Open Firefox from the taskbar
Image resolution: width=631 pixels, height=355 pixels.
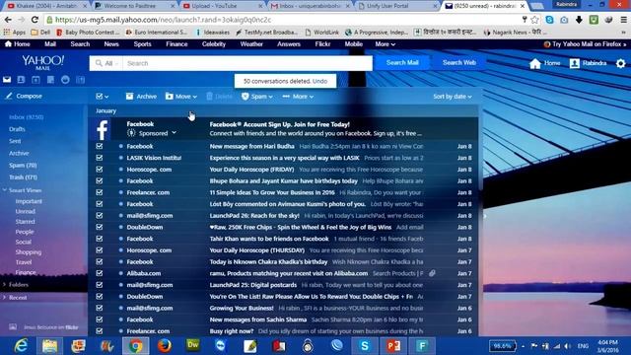165,346
